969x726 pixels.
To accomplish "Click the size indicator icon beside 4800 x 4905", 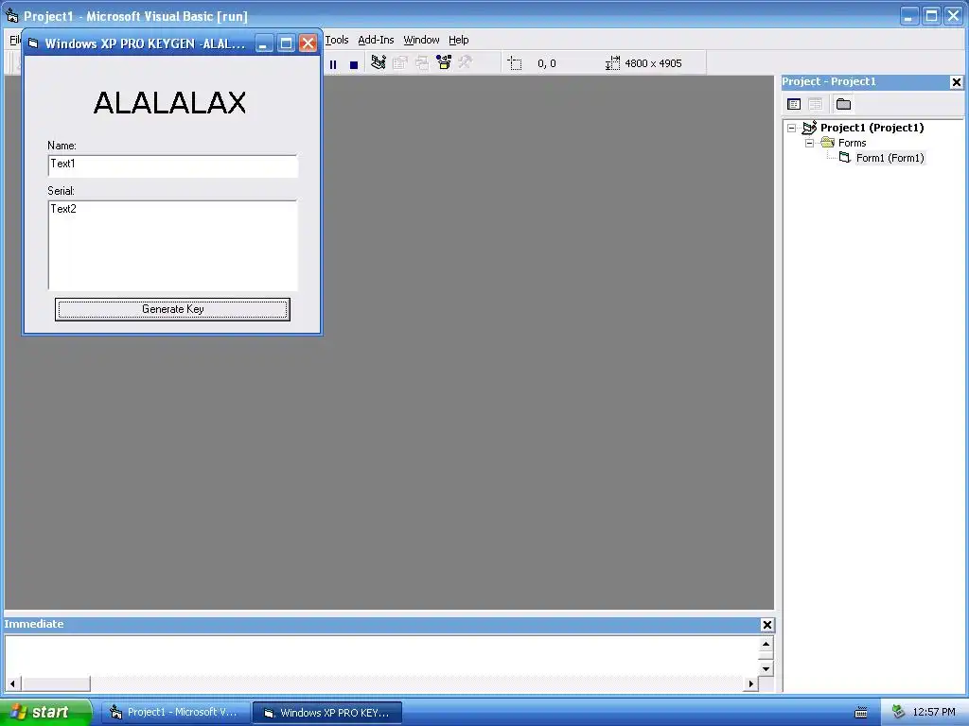I will click(612, 63).
